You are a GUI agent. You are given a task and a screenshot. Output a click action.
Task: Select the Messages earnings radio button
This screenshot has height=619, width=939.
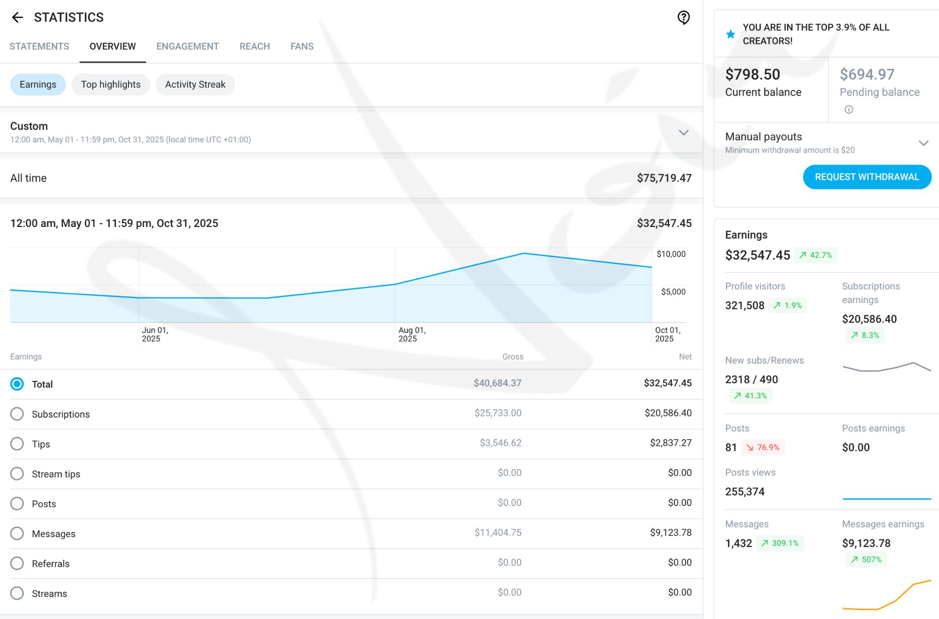pos(17,533)
